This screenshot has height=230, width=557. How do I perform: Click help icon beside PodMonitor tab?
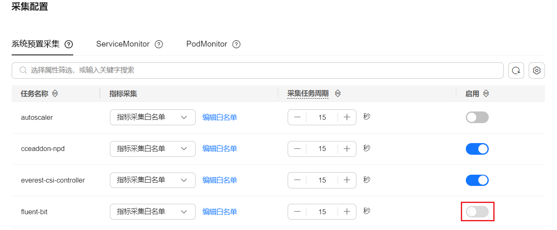[236, 44]
